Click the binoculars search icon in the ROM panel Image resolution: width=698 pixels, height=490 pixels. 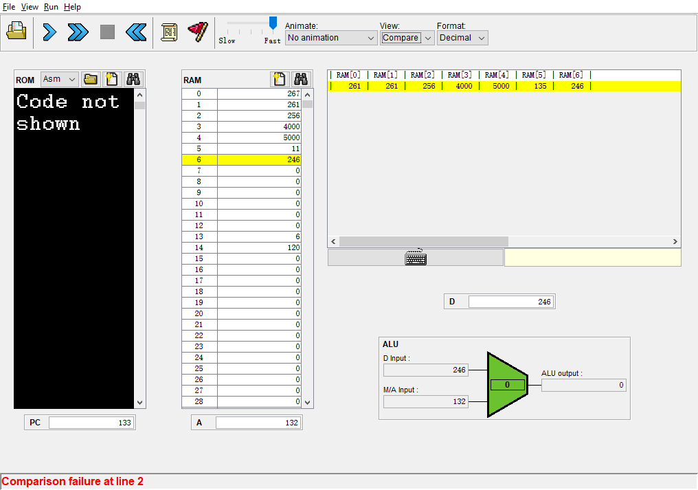(x=133, y=79)
